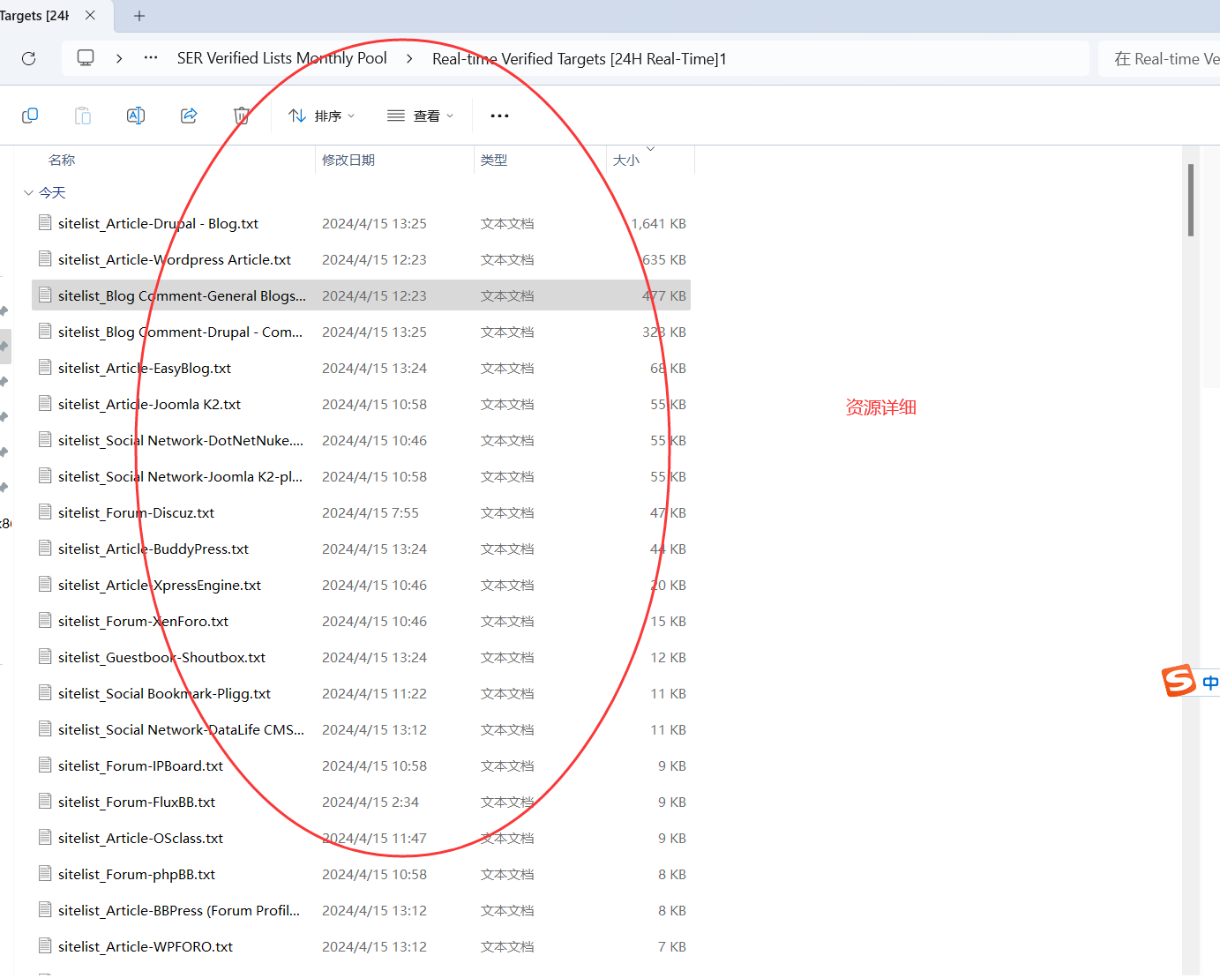Image resolution: width=1220 pixels, height=978 pixels.
Task: Open the toolbar more options ellipsis
Action: (499, 116)
